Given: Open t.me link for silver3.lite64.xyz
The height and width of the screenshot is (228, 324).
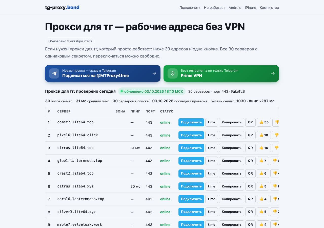Looking at the screenshot, I should pyautogui.click(x=212, y=212).
